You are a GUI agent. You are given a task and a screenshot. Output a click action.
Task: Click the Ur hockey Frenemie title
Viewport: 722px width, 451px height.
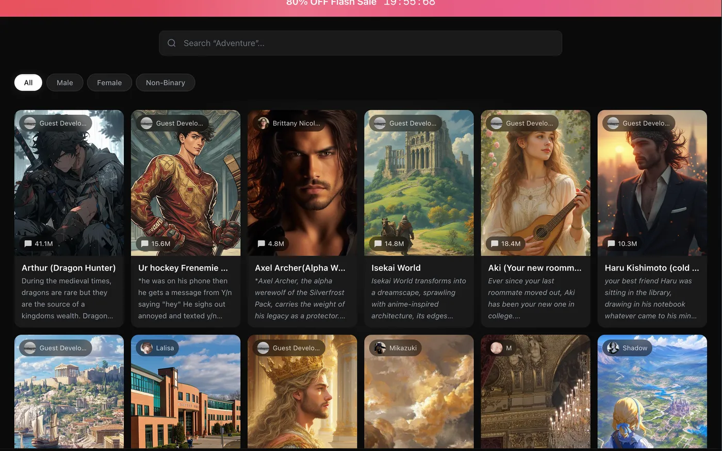(x=183, y=268)
